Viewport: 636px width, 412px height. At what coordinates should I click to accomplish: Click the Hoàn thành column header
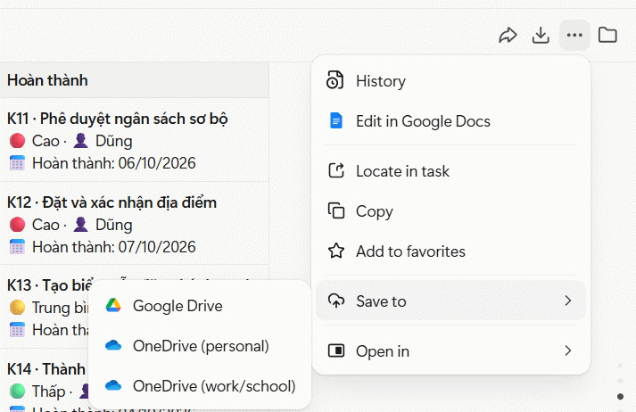(135, 80)
